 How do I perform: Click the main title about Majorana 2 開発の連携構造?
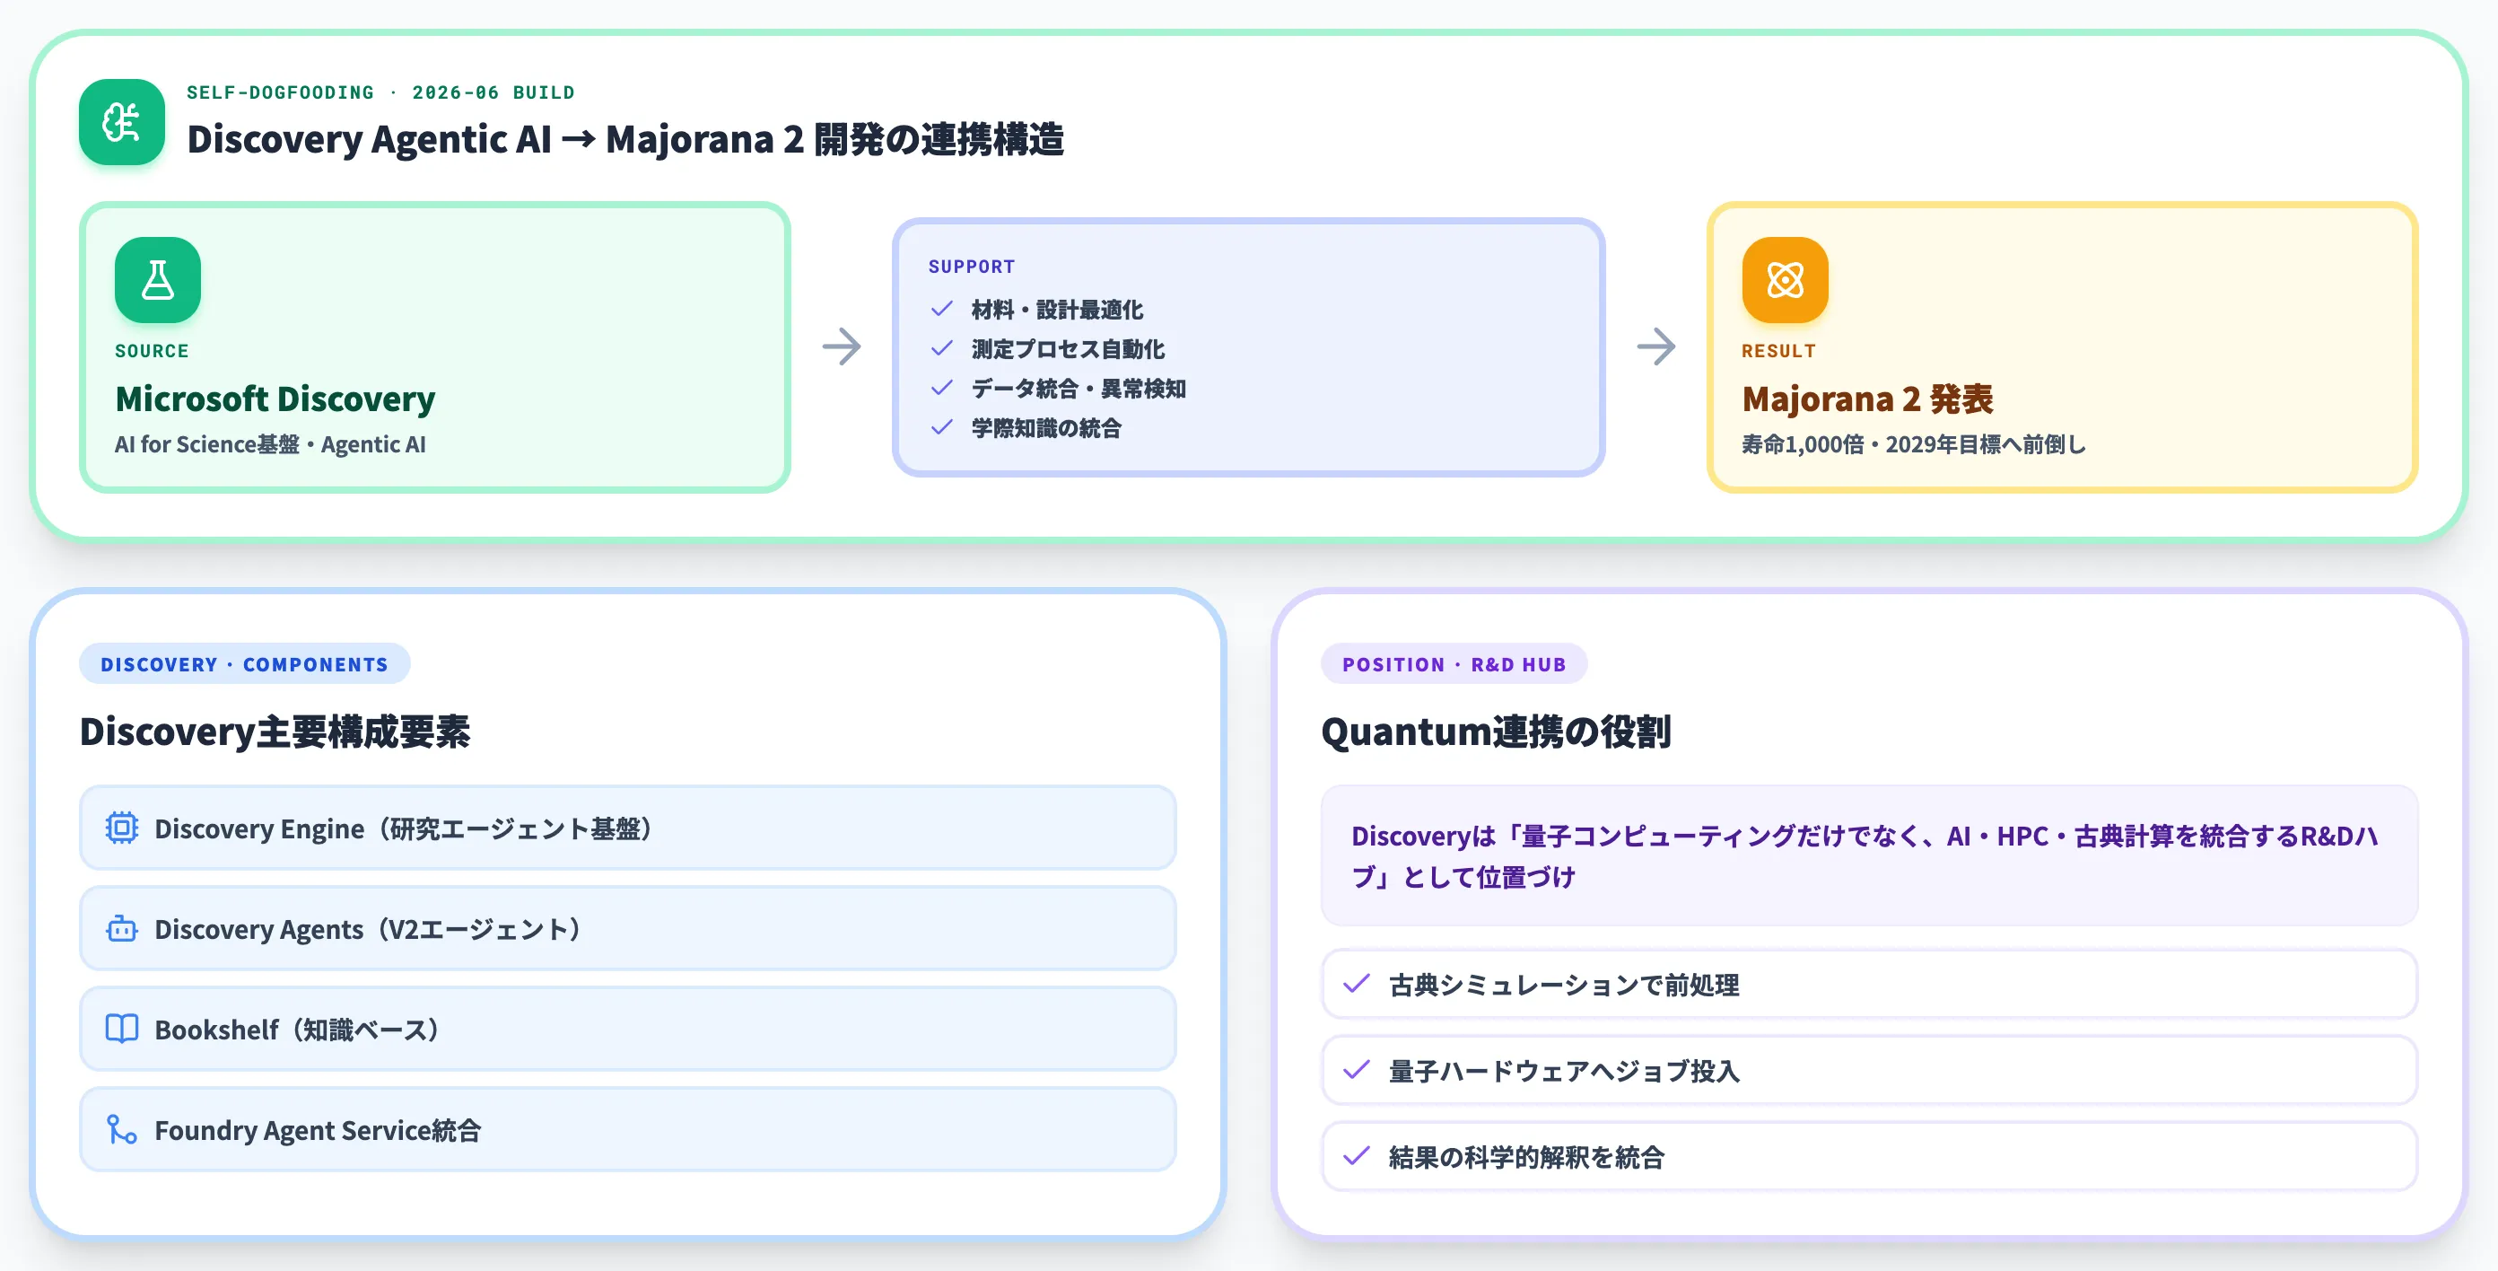pyautogui.click(x=625, y=140)
